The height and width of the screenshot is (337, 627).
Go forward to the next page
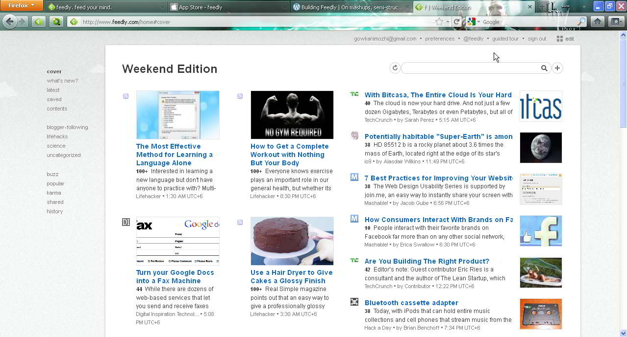(23, 22)
